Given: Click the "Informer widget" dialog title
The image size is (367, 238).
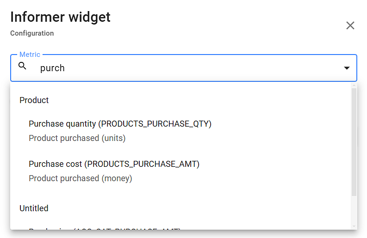Looking at the screenshot, I should (60, 17).
